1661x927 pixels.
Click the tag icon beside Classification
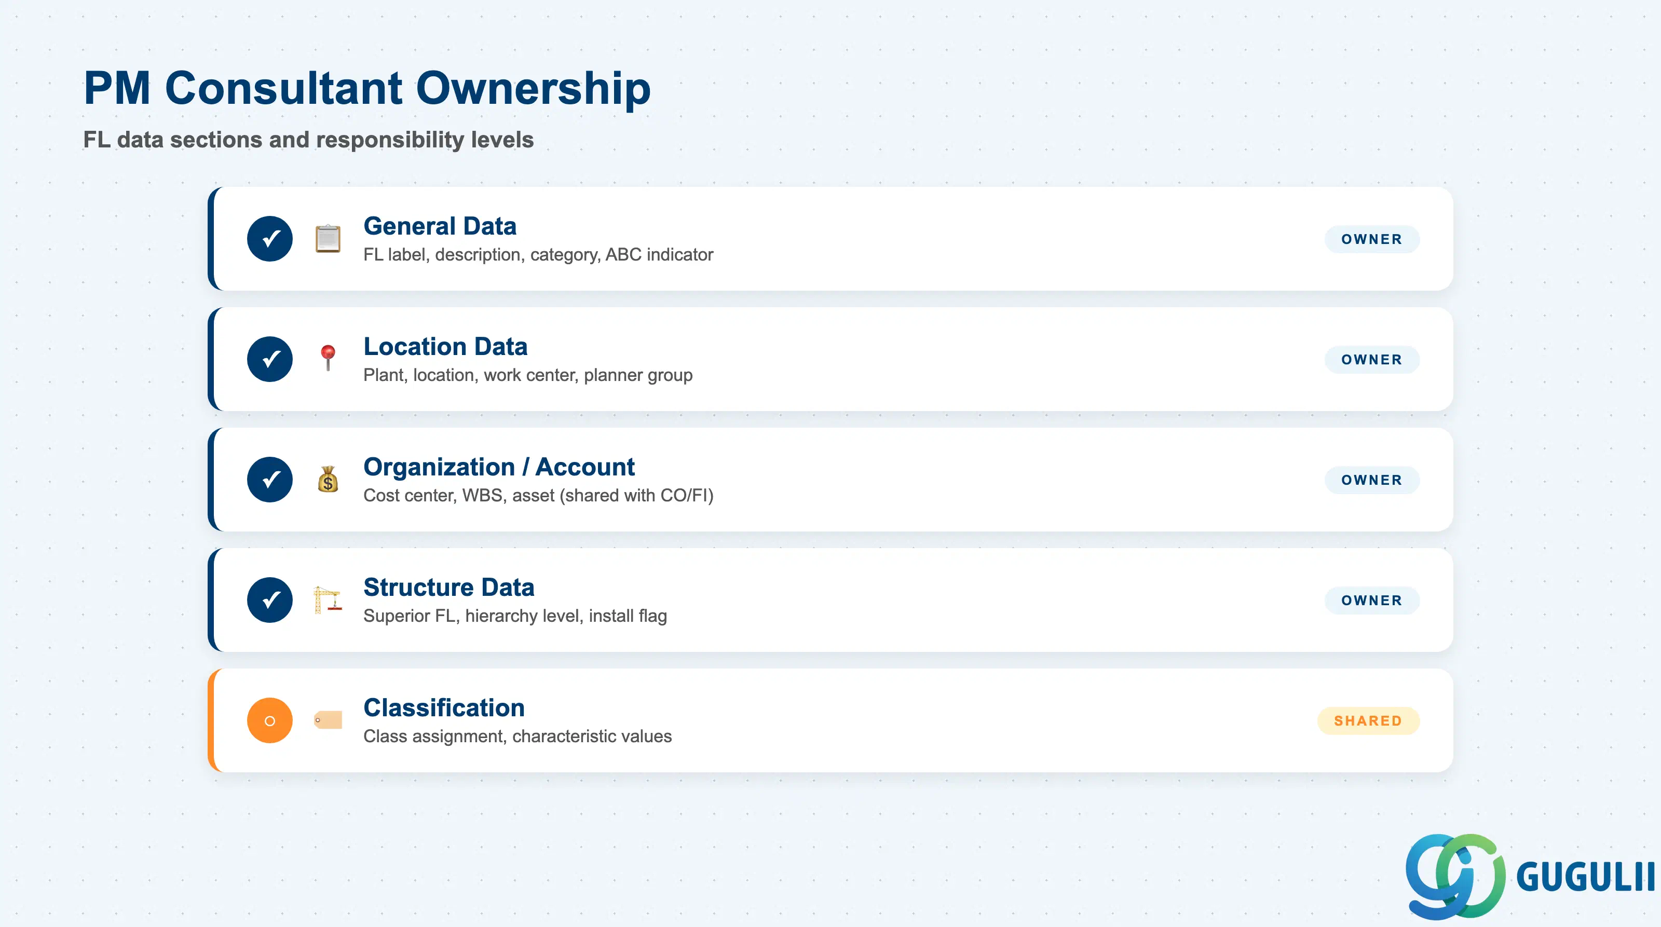[x=328, y=720]
